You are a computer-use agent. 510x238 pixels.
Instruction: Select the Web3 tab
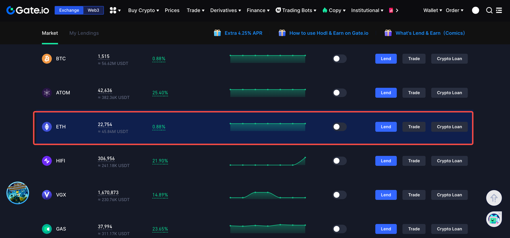[x=94, y=10]
